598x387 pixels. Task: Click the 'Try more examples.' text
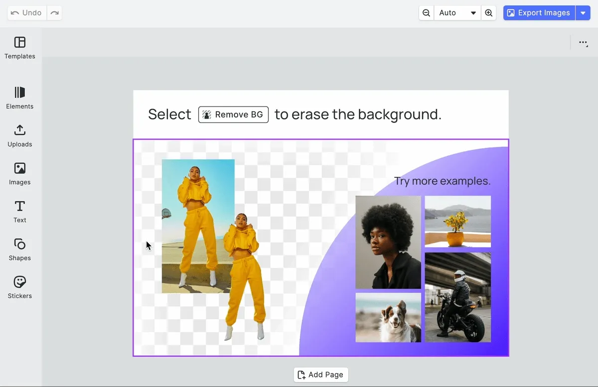coord(443,181)
